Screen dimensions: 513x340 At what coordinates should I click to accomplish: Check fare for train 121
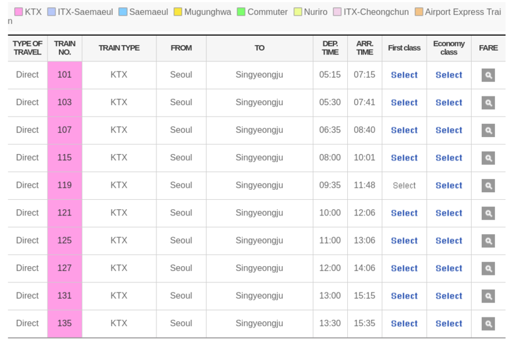pyautogui.click(x=488, y=213)
